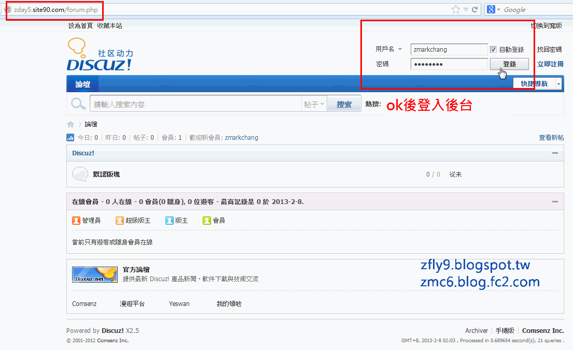Click the Discuz! category title link
Viewport: 573px width, 350px height.
83,153
